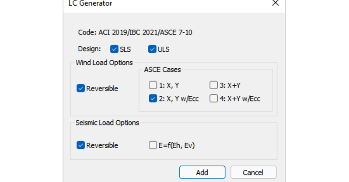Toggle Reversible under Wind Load Options
Viewport: 349px width, 182px height.
(x=81, y=88)
